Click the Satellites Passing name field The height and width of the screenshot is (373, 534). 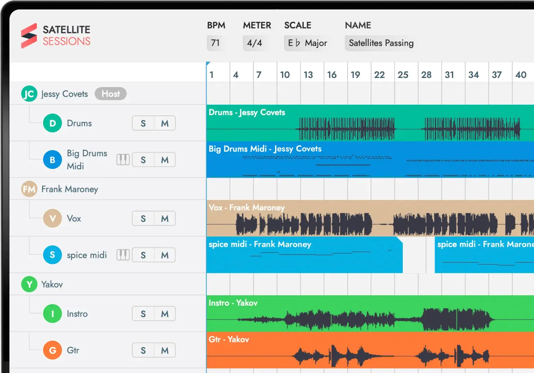point(381,43)
